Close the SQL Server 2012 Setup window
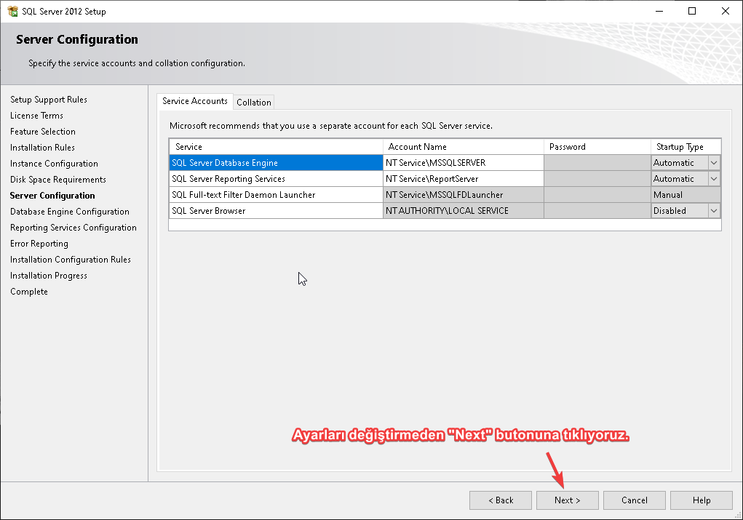The width and height of the screenshot is (743, 520). pos(725,11)
